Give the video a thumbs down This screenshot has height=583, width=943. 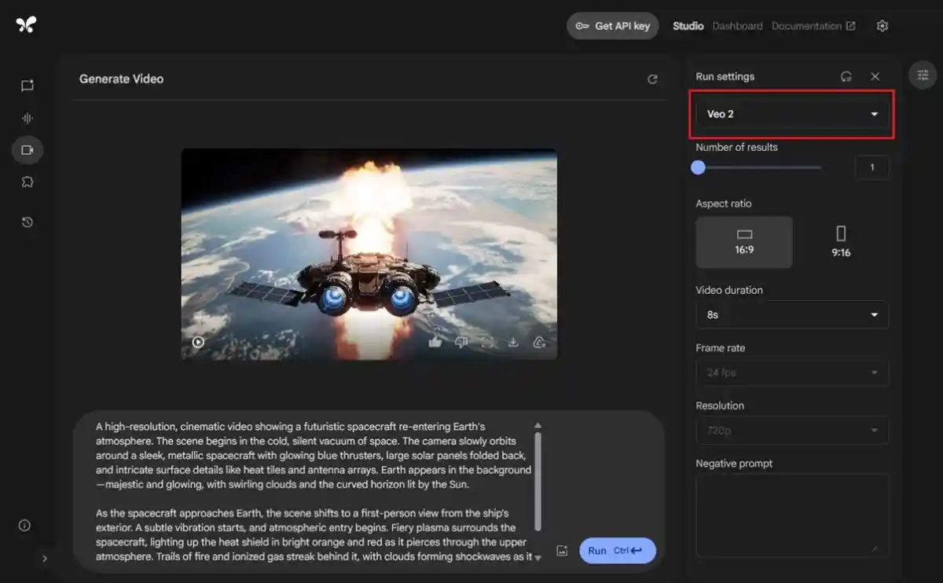pos(461,342)
